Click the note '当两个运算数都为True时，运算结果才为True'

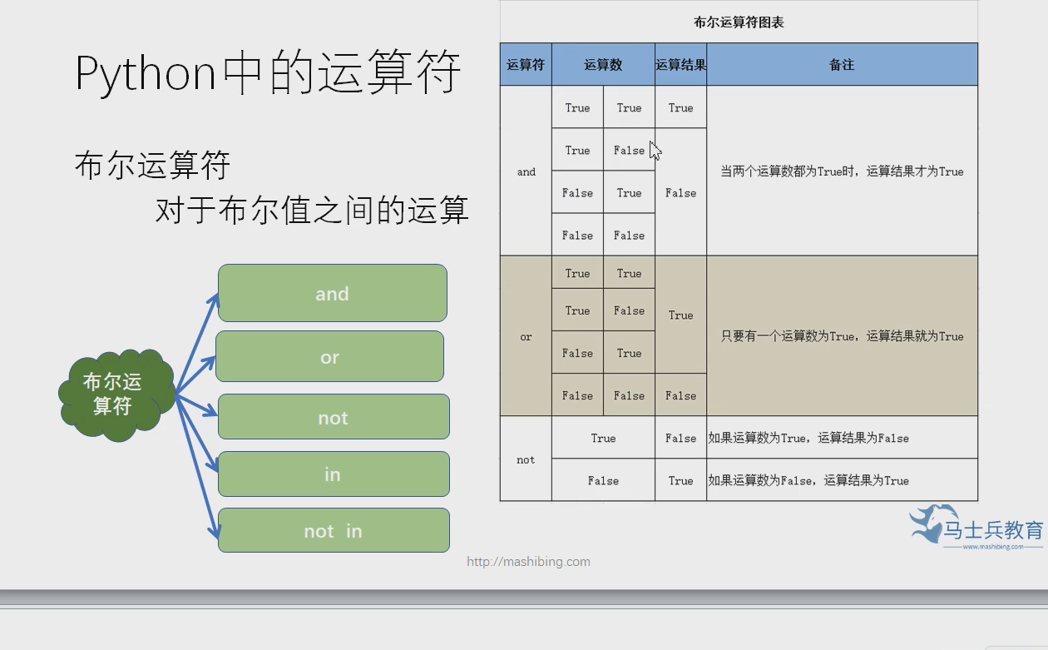point(842,171)
